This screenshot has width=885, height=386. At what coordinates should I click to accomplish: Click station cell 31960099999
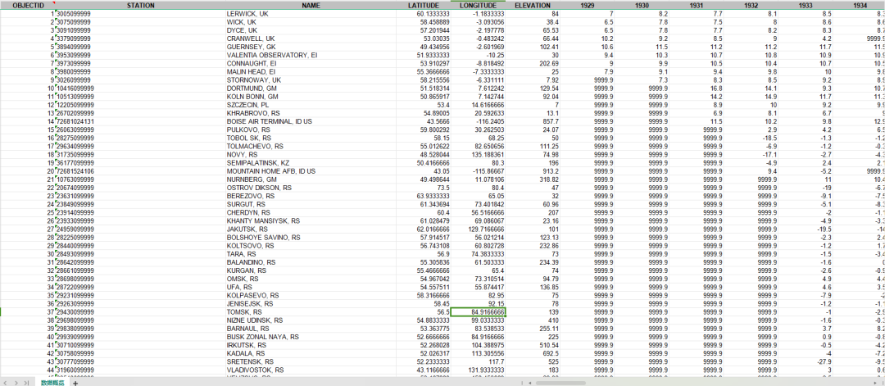point(141,370)
